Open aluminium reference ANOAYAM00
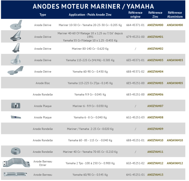Screen dimensions: 189x181 coord(175,25)
